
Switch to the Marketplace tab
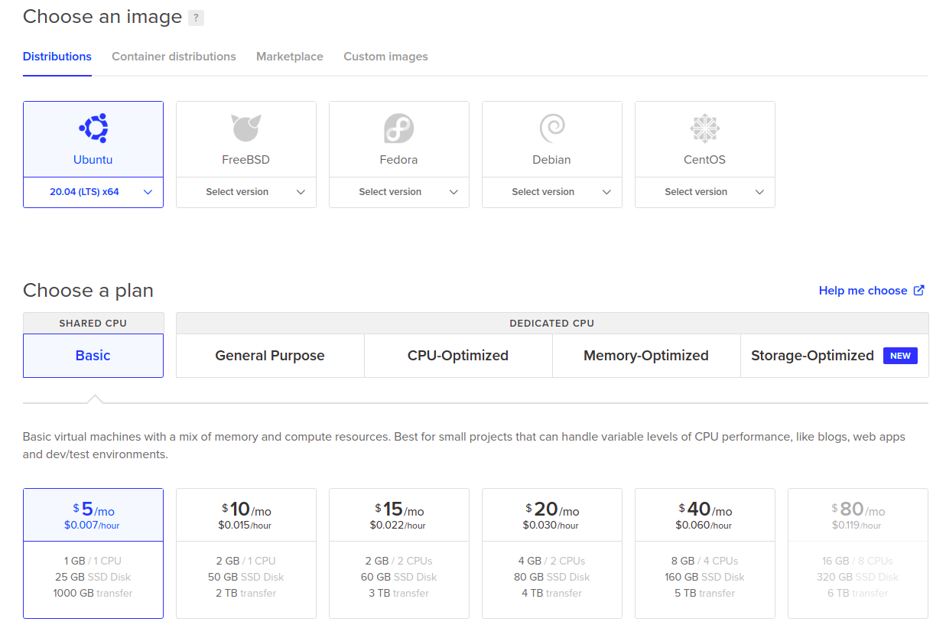pos(289,57)
